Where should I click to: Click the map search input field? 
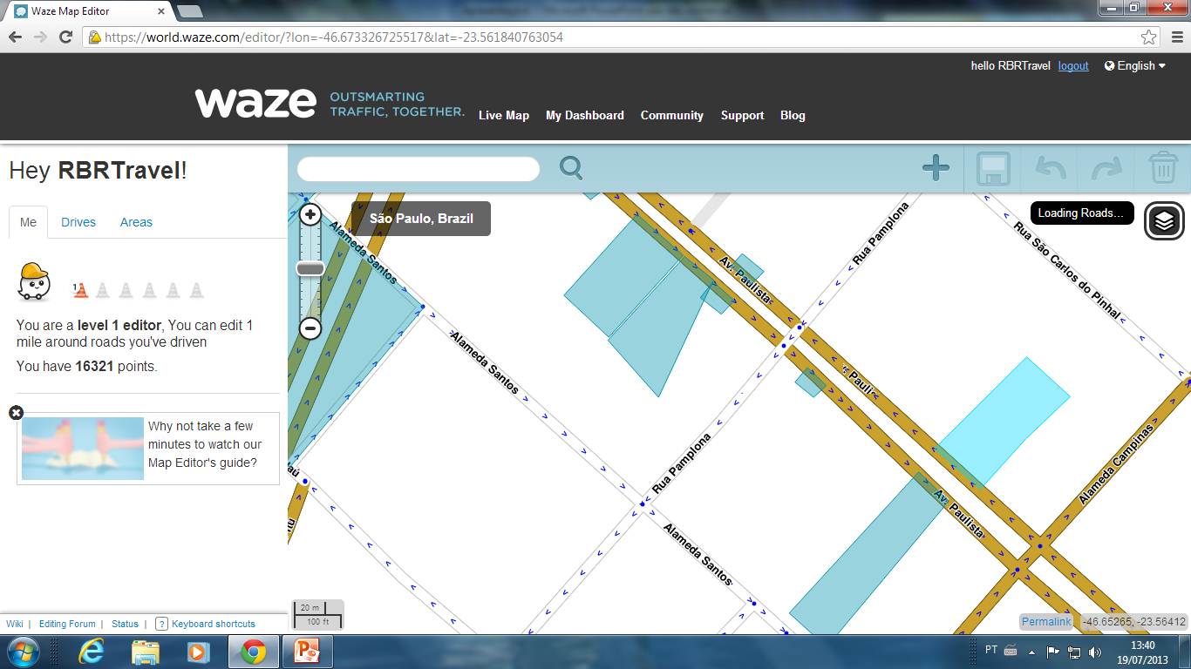[419, 168]
